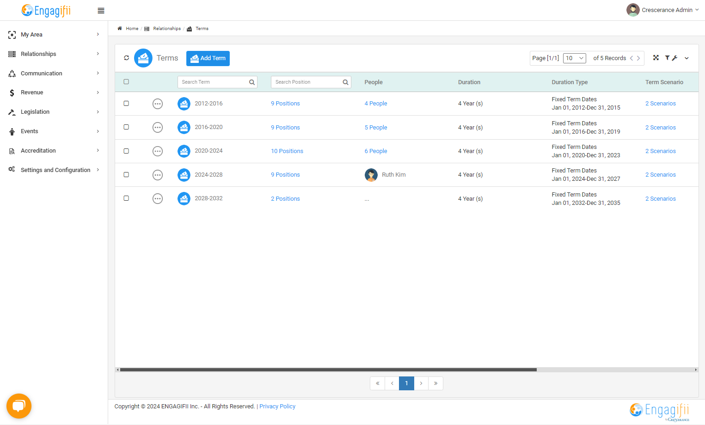Expand My Area in the sidebar
The height and width of the screenshot is (425, 705).
click(x=54, y=35)
